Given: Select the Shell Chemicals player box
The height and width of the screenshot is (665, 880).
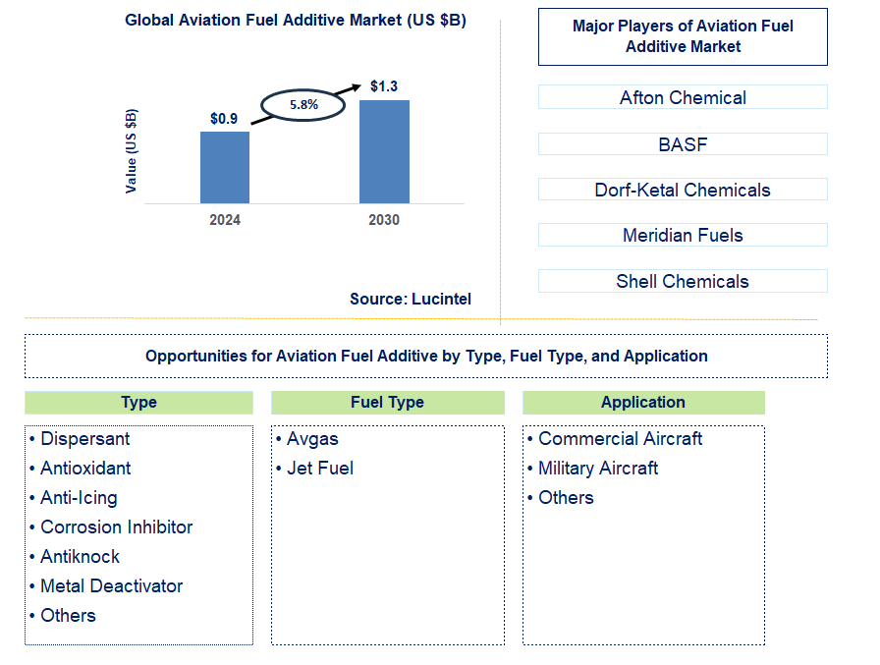Looking at the screenshot, I should 682,281.
